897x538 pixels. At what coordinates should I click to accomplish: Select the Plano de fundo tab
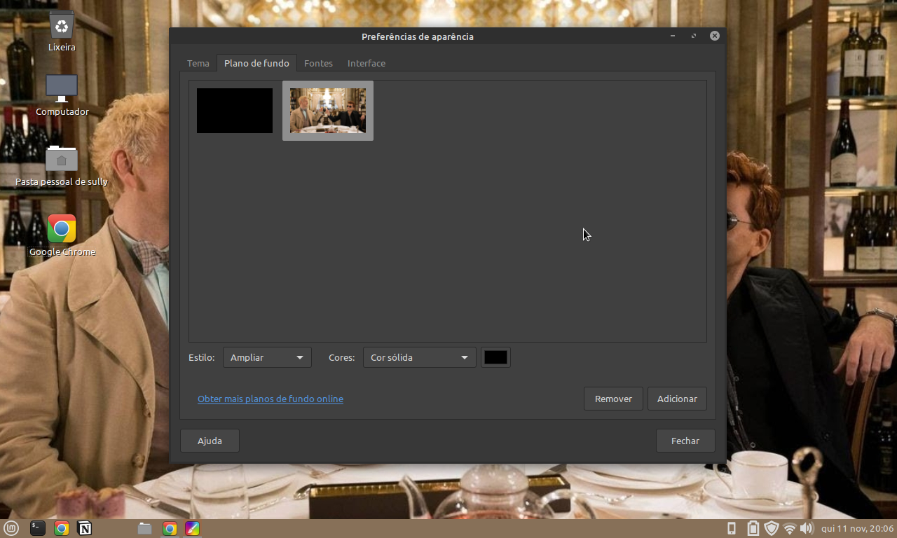256,63
